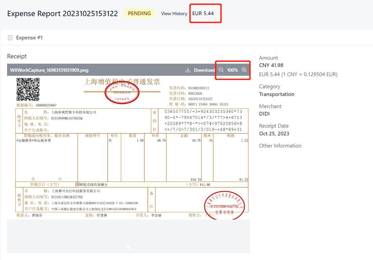Select the Transportation category value

coord(277,94)
